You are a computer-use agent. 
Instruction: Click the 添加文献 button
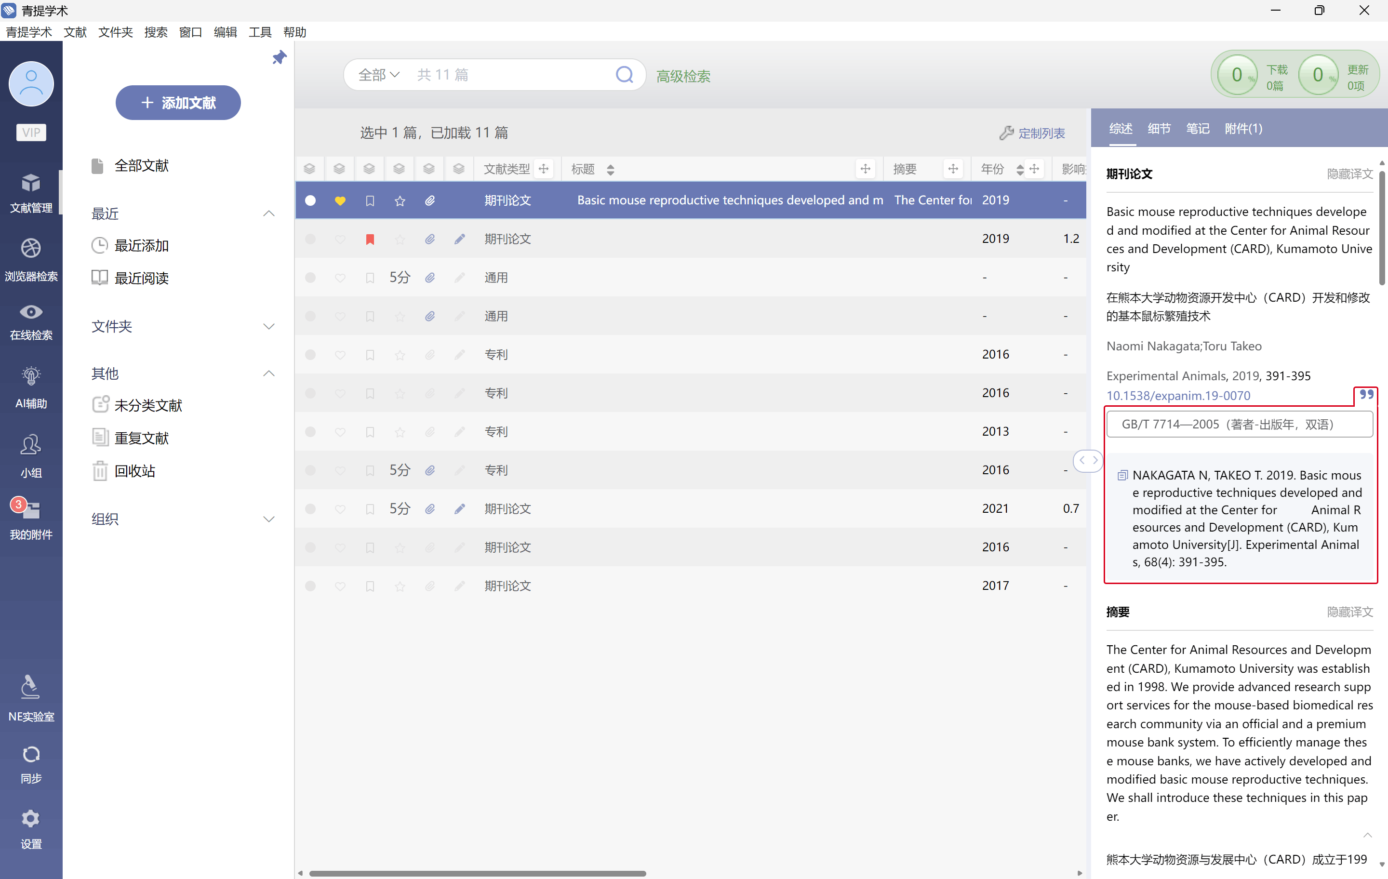click(178, 103)
